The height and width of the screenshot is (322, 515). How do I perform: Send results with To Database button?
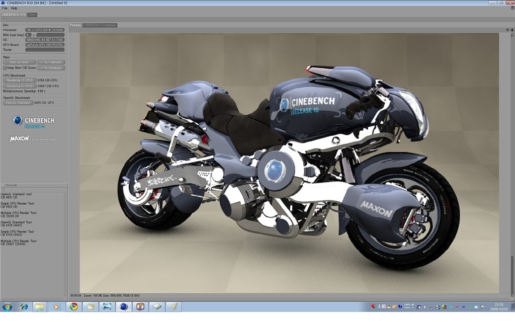click(x=51, y=68)
